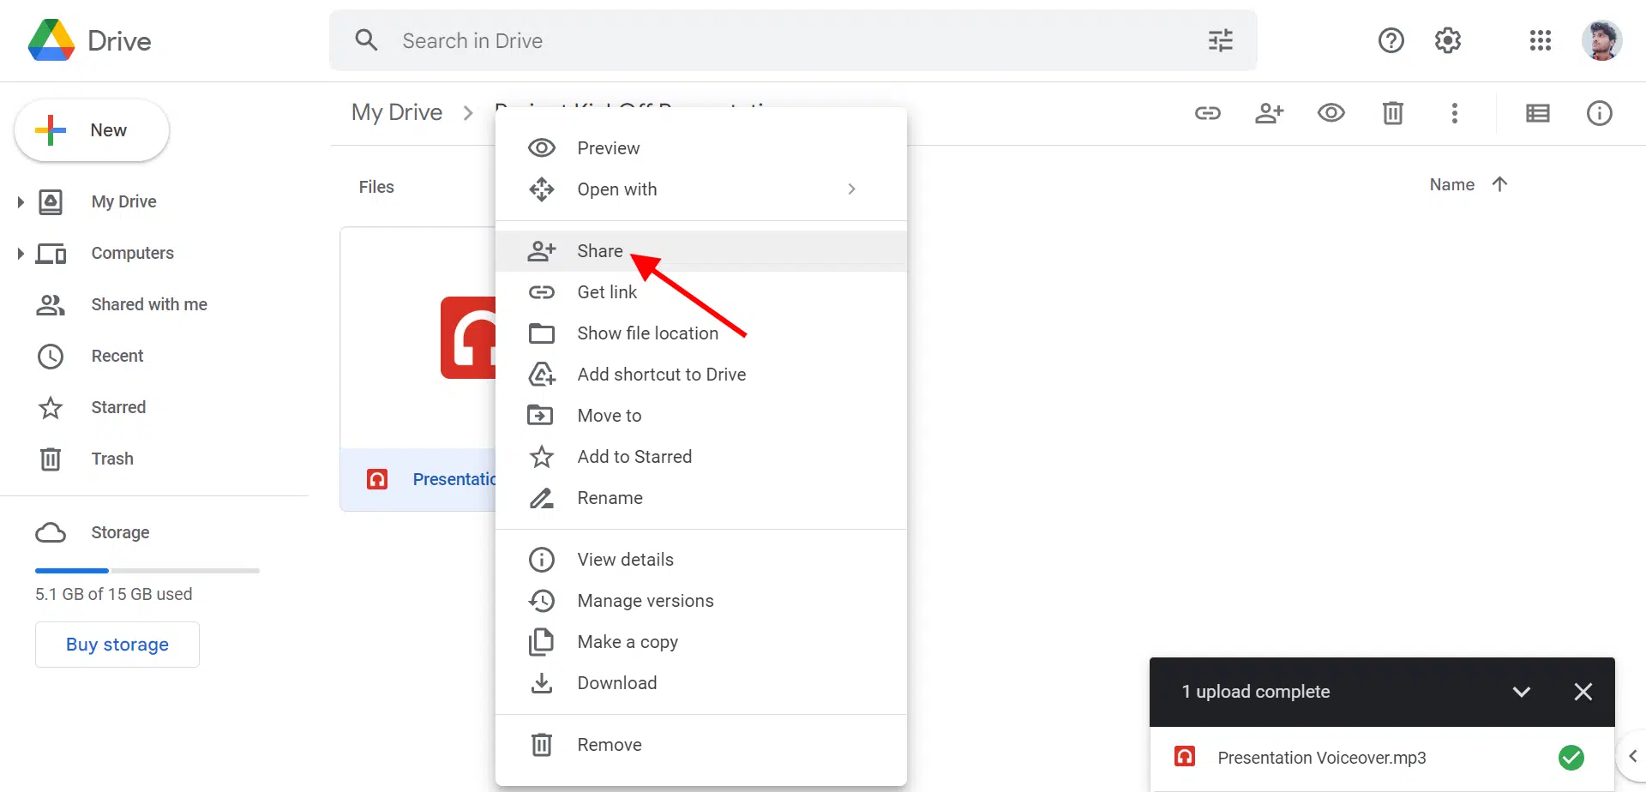Click the toolbar Share person-add icon
This screenshot has height=792, width=1646.
[x=1269, y=113]
